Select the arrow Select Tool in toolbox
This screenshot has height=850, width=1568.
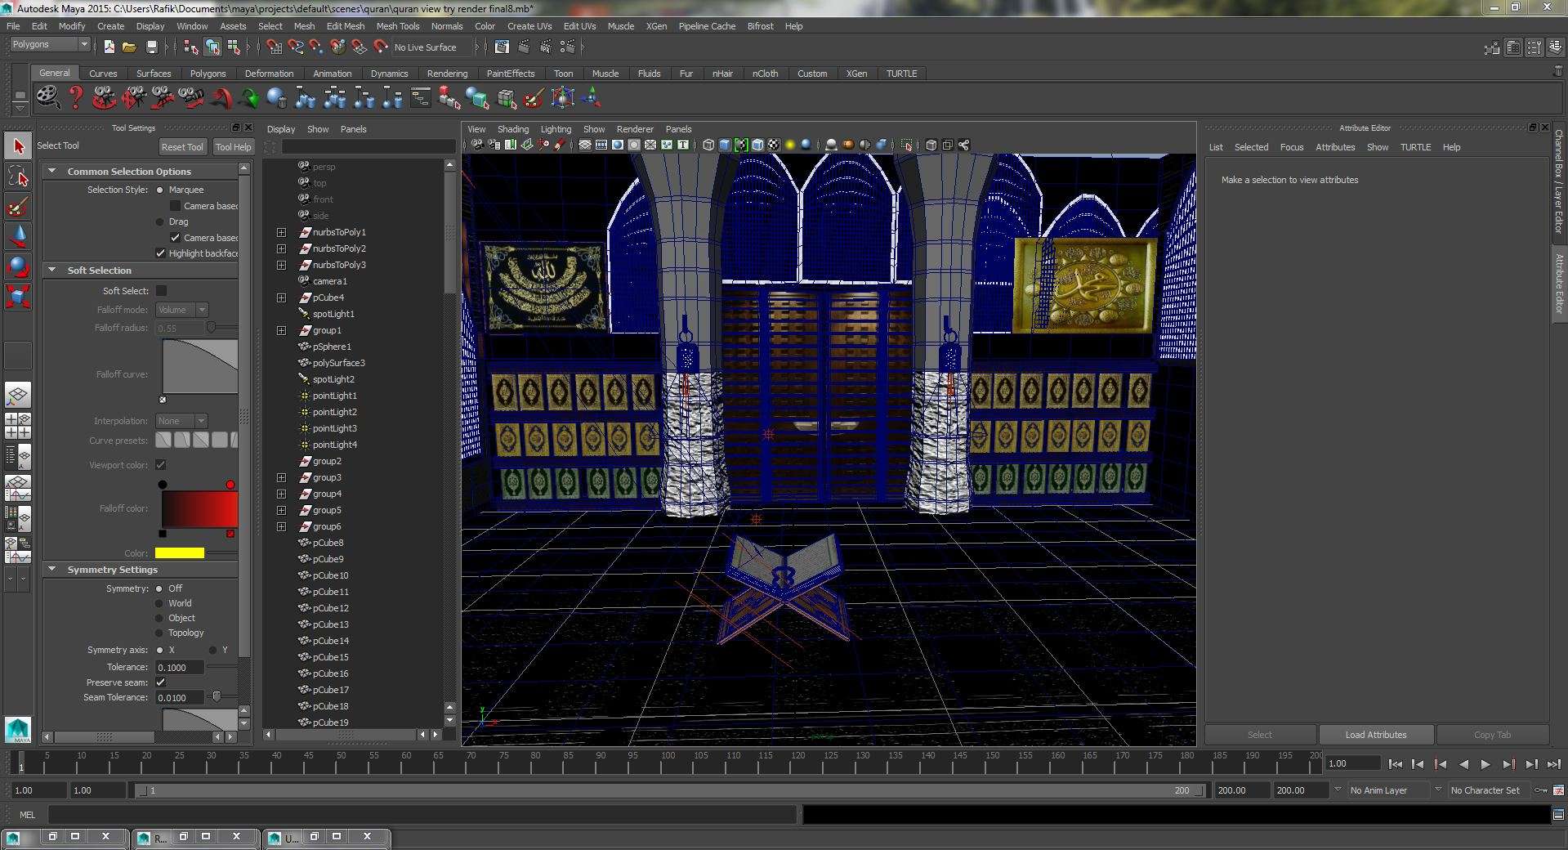[x=18, y=147]
